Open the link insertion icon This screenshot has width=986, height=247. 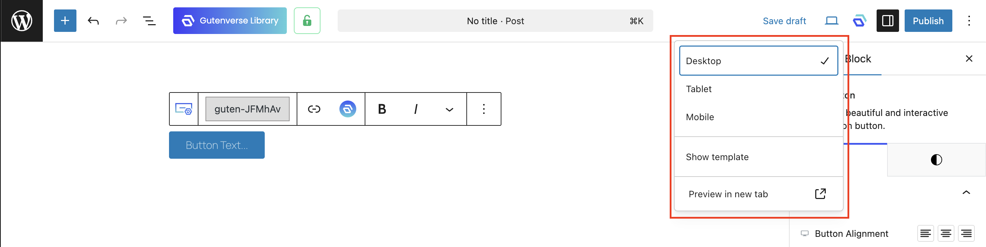coord(314,109)
